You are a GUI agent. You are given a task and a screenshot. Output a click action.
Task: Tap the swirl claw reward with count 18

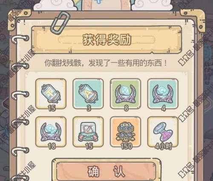point(51,131)
